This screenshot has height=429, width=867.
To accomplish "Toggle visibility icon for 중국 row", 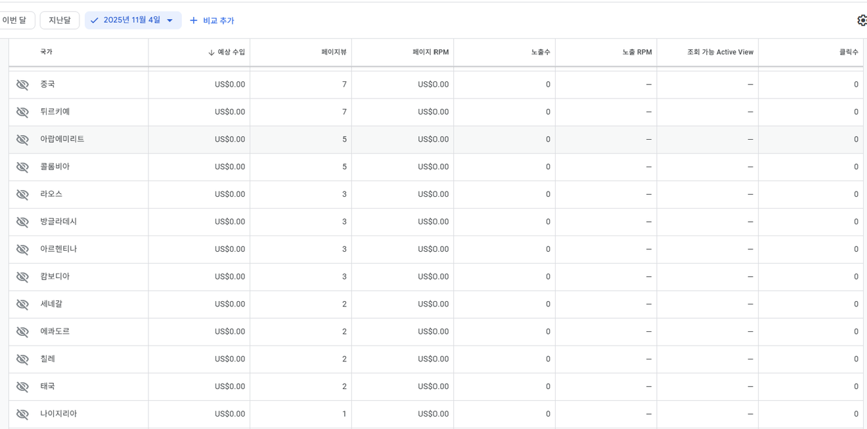I will [22, 85].
